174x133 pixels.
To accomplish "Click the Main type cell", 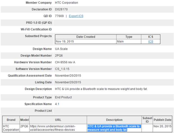I will [x=129, y=41].
